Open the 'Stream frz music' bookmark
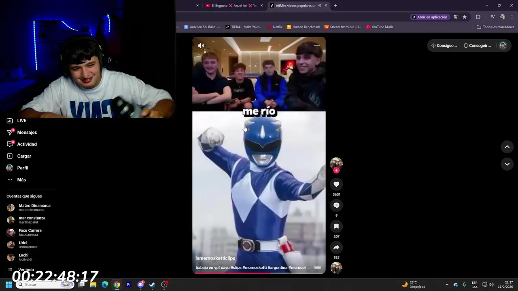This screenshot has width=518, height=291. click(x=342, y=27)
